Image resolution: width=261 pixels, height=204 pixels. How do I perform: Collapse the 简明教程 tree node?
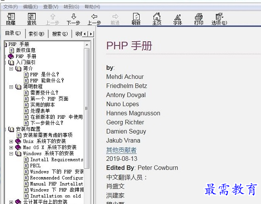point(11,87)
